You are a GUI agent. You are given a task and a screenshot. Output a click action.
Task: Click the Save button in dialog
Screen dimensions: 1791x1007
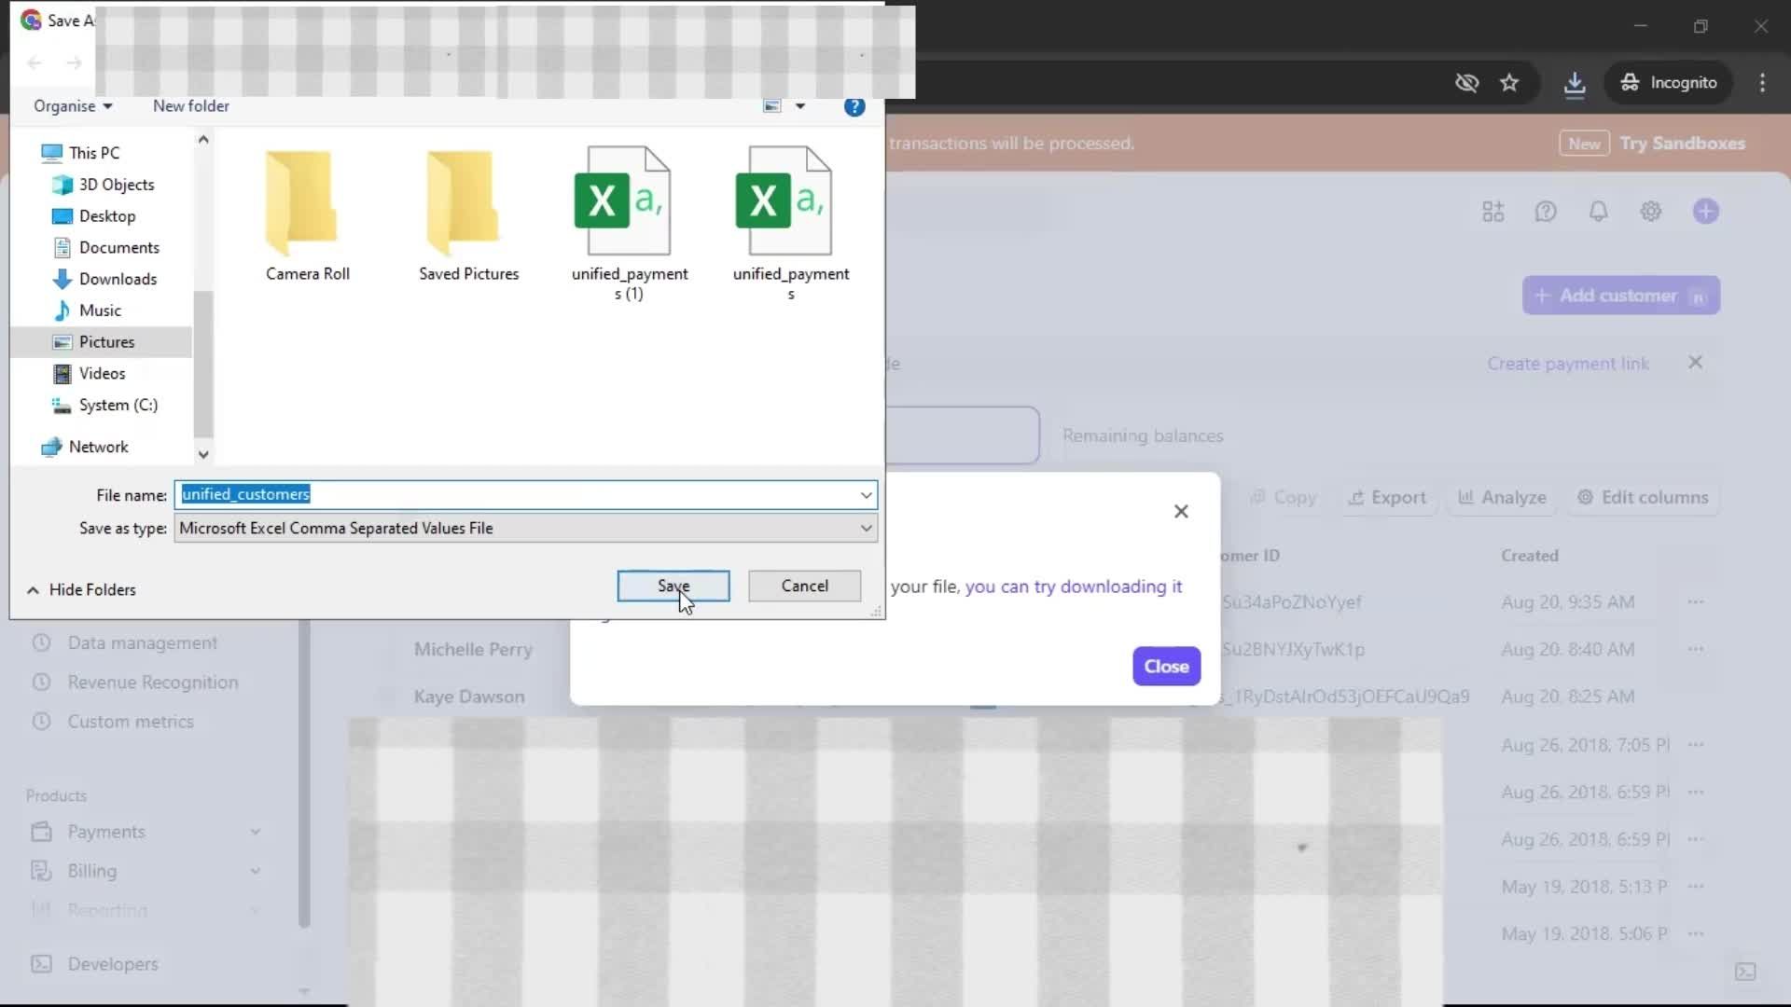pos(673,586)
